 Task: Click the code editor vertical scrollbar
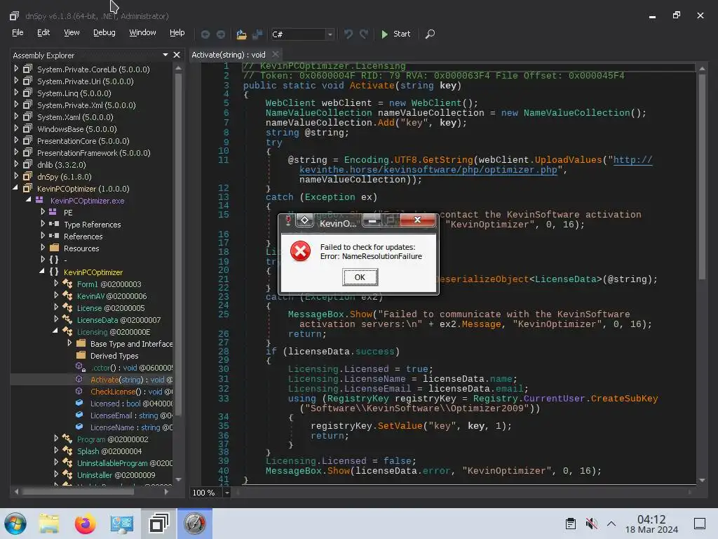point(702,176)
